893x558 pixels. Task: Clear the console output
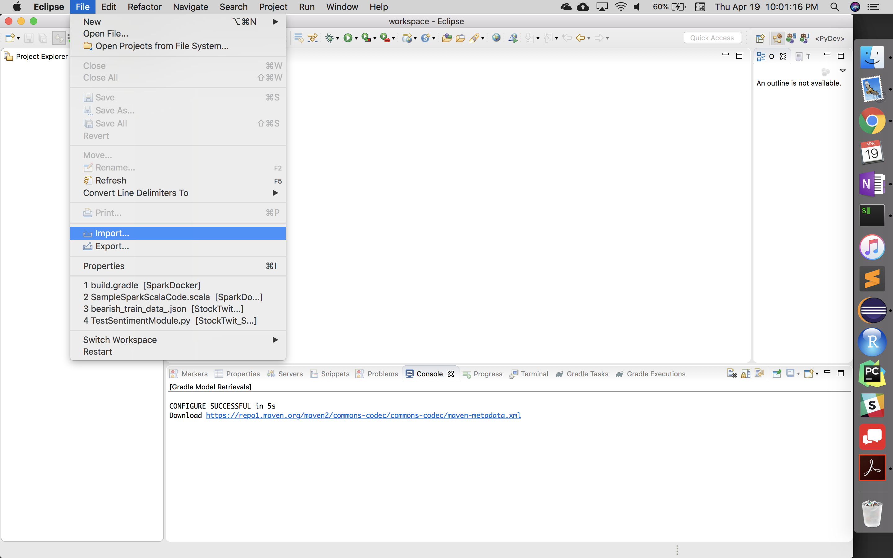click(x=732, y=374)
